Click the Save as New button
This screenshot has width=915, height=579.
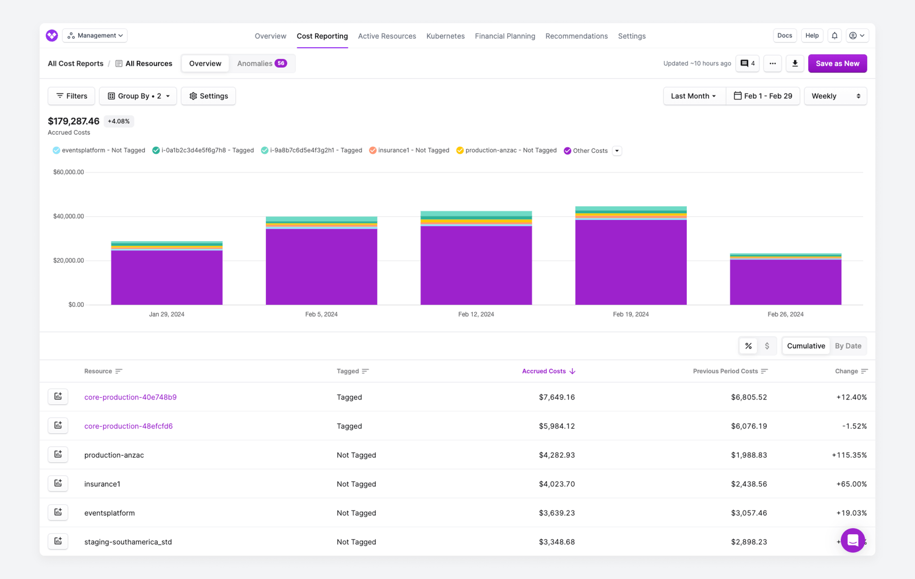click(x=837, y=63)
